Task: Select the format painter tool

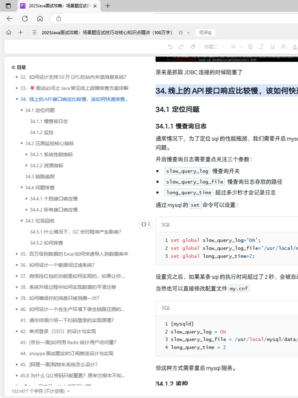Action: [193, 47]
